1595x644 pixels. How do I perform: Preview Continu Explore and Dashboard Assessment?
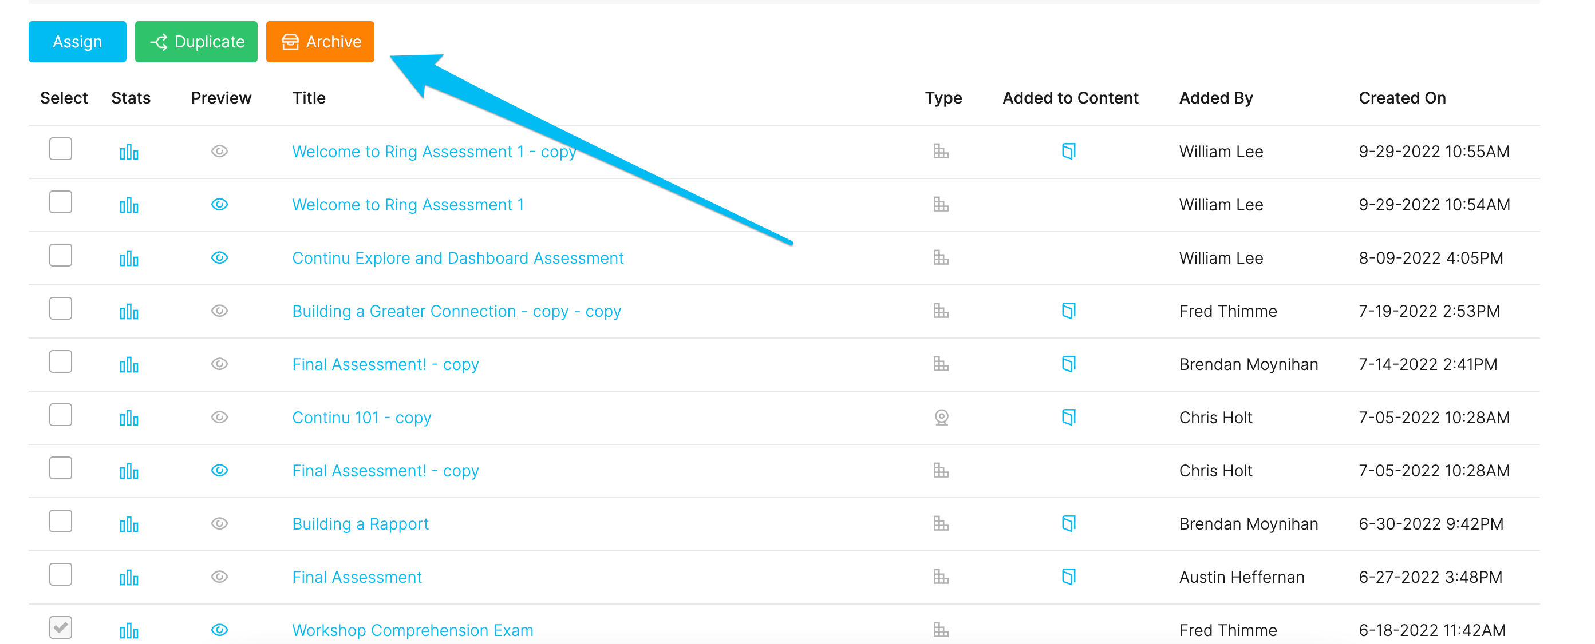220,257
